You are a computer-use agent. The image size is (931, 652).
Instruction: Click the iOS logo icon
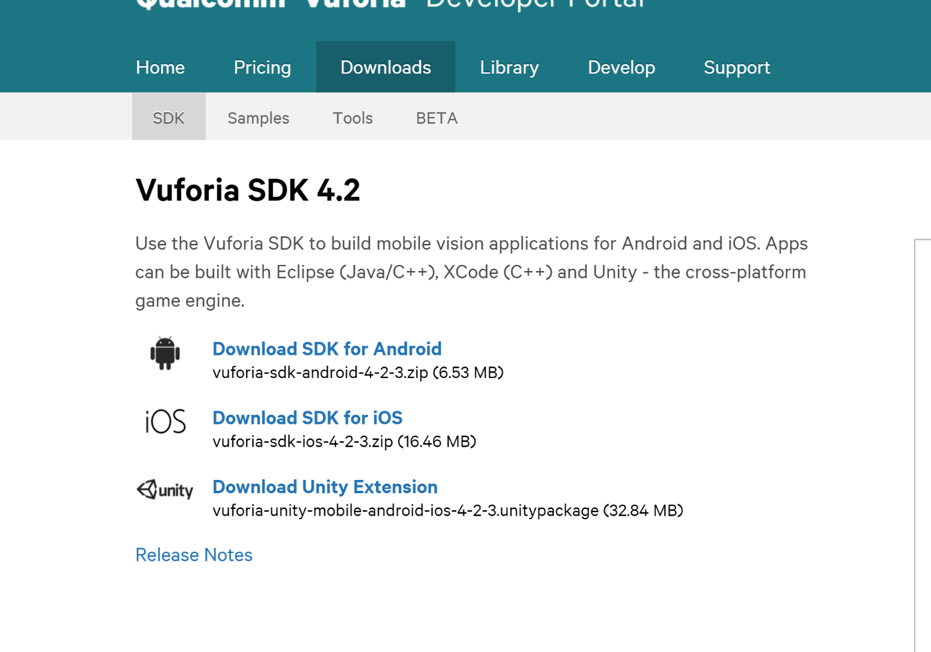(165, 421)
